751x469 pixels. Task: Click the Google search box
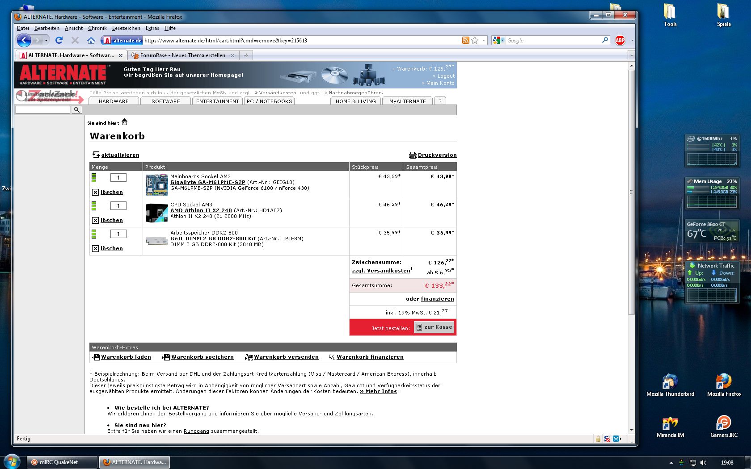[553, 40]
